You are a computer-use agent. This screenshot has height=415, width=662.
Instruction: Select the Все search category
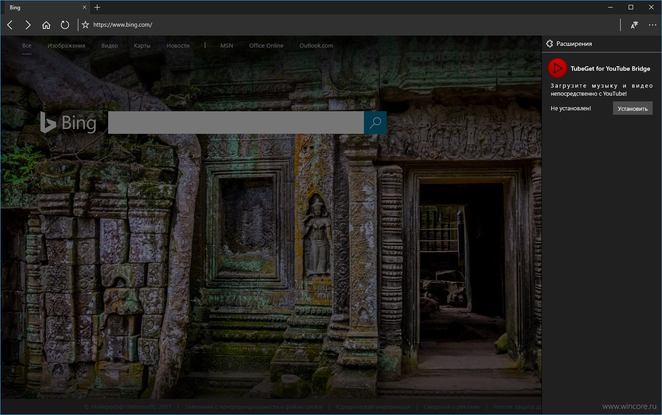pos(27,45)
